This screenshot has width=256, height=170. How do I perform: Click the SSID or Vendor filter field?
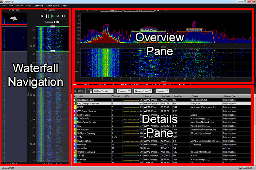pyautogui.click(x=103, y=91)
